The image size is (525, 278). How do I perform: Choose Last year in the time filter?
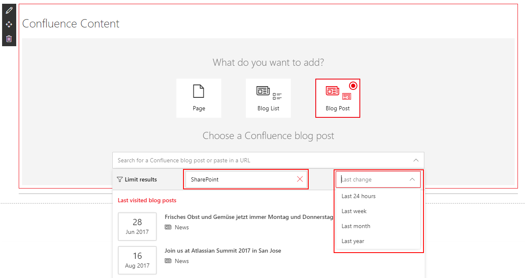click(x=352, y=241)
